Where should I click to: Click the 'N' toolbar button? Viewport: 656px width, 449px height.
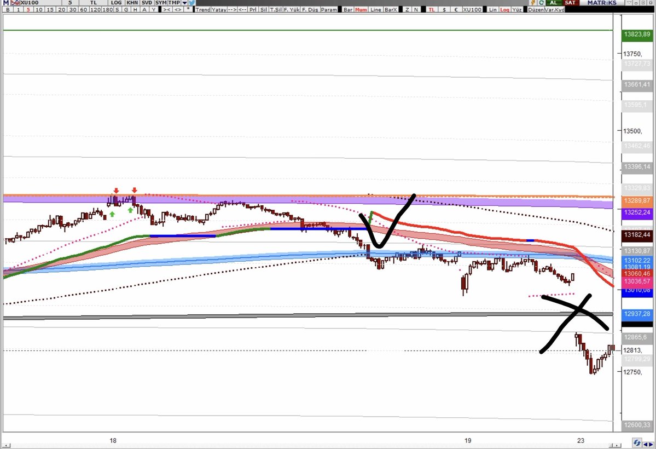click(x=416, y=9)
